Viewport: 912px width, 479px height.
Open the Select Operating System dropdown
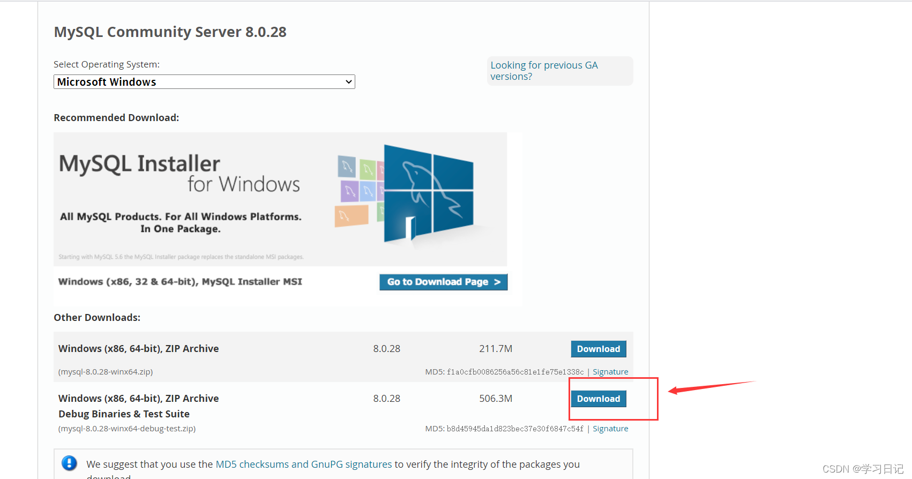(x=204, y=82)
